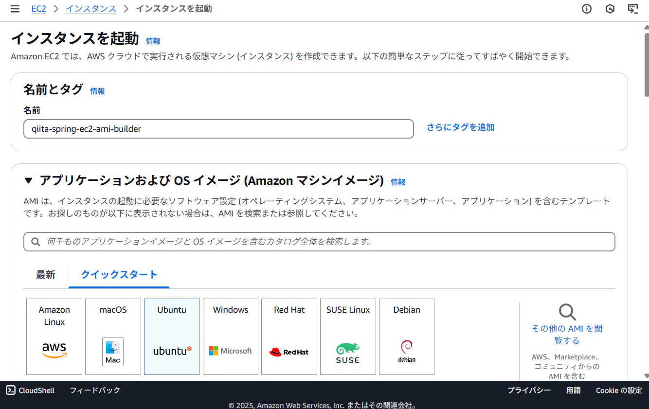
Task: Pick the Red Hat AMI tile
Action: [x=289, y=337]
